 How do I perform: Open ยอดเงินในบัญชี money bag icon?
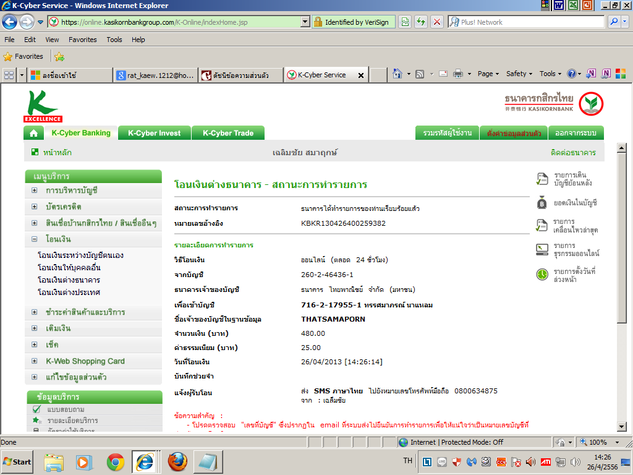pos(542,203)
